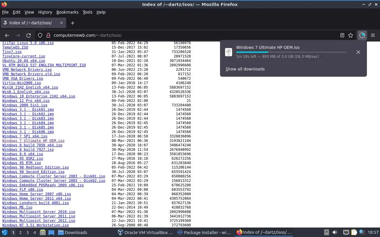Switch to workspace 4
The width and height of the screenshot is (380, 237).
point(35,233)
